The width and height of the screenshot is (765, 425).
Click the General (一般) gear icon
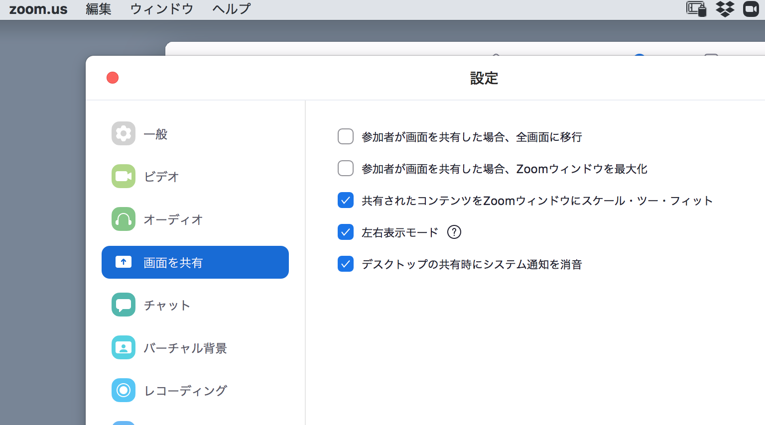click(x=124, y=133)
